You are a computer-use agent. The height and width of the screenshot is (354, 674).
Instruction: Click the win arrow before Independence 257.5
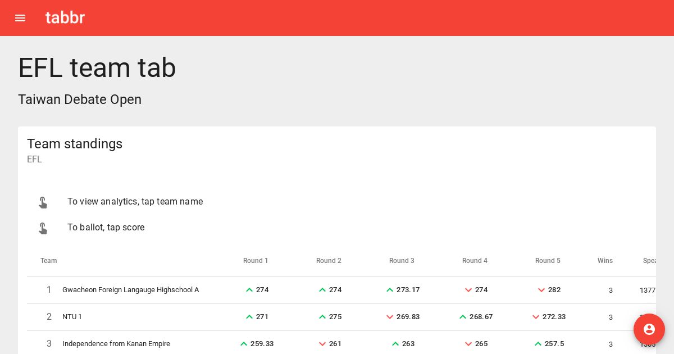[x=538, y=344]
